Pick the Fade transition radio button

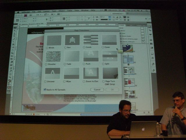pyautogui.click(x=65, y=64)
